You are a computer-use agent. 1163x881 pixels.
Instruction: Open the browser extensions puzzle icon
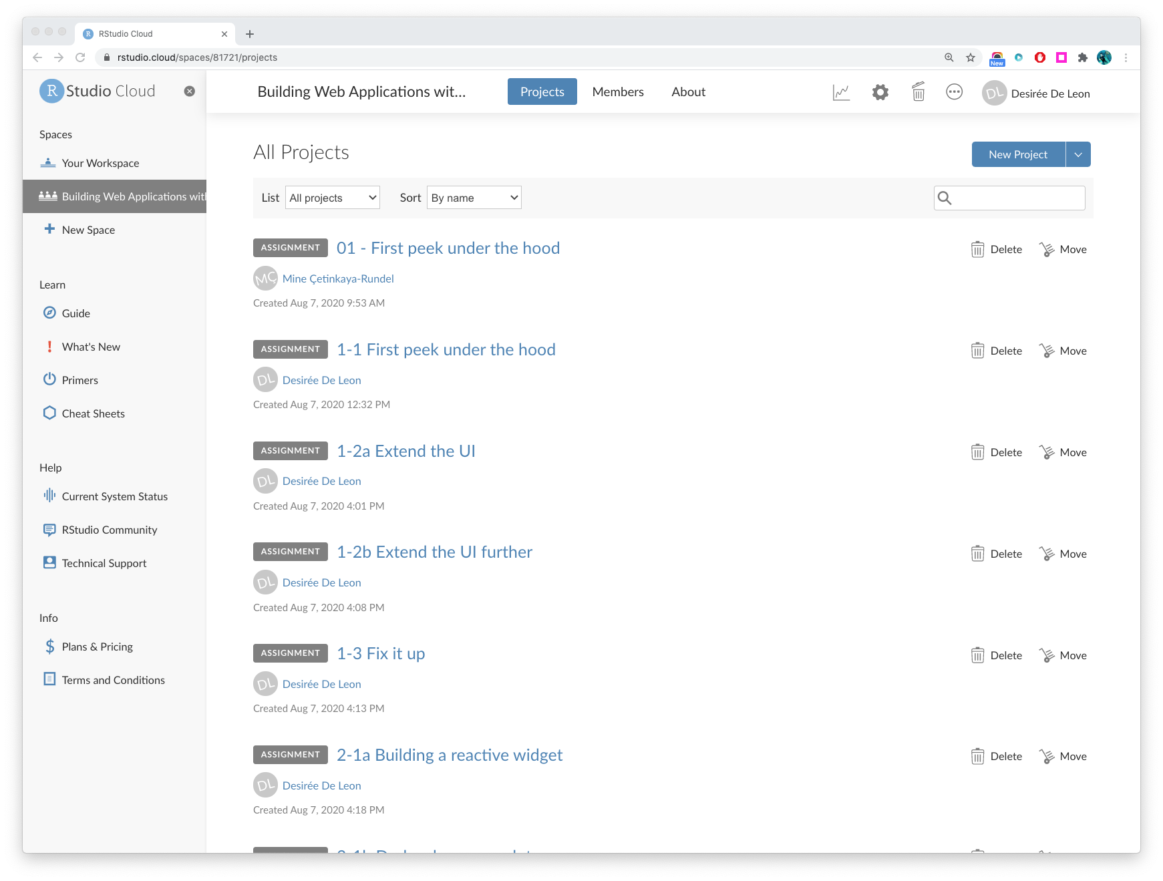coord(1083,57)
